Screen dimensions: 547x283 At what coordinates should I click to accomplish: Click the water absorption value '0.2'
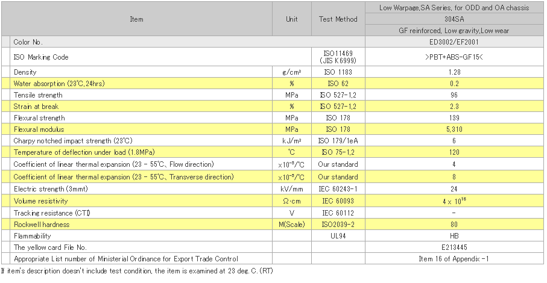(454, 84)
